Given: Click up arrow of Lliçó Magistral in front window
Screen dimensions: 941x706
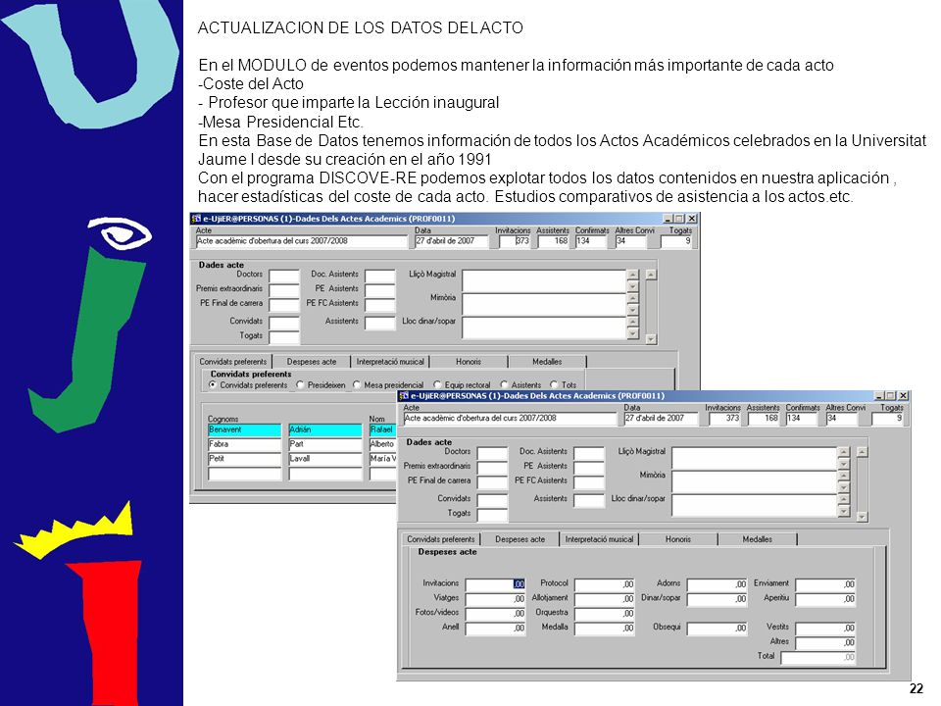Looking at the screenshot, I should pos(844,452).
